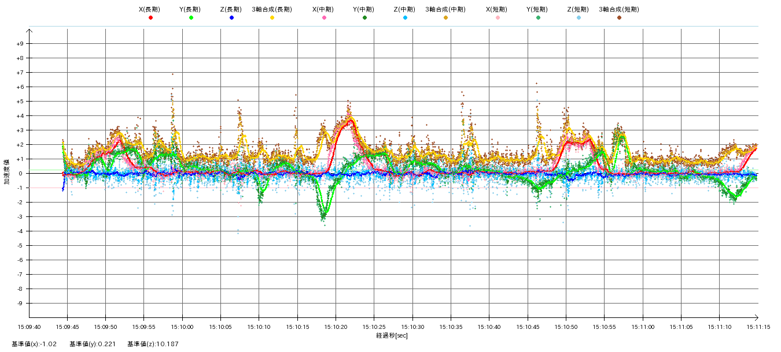781x352 pixels.
Task: Select the X(中期) legend label
Action: (x=323, y=9)
